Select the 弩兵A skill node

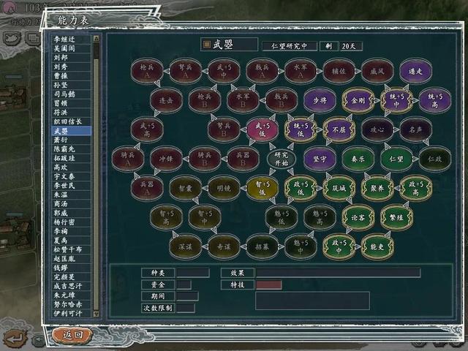click(185, 72)
